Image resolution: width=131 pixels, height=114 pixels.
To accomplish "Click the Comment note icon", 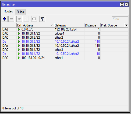I will coord(34,19).
